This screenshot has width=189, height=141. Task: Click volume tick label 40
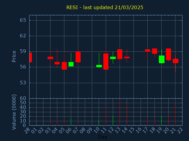(23, 108)
